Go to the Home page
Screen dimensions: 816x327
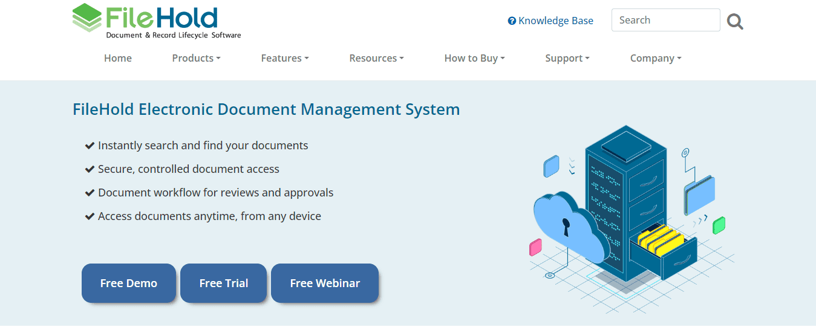pos(118,58)
